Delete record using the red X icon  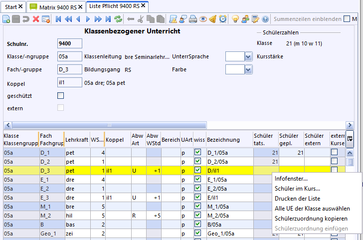click(x=36, y=19)
